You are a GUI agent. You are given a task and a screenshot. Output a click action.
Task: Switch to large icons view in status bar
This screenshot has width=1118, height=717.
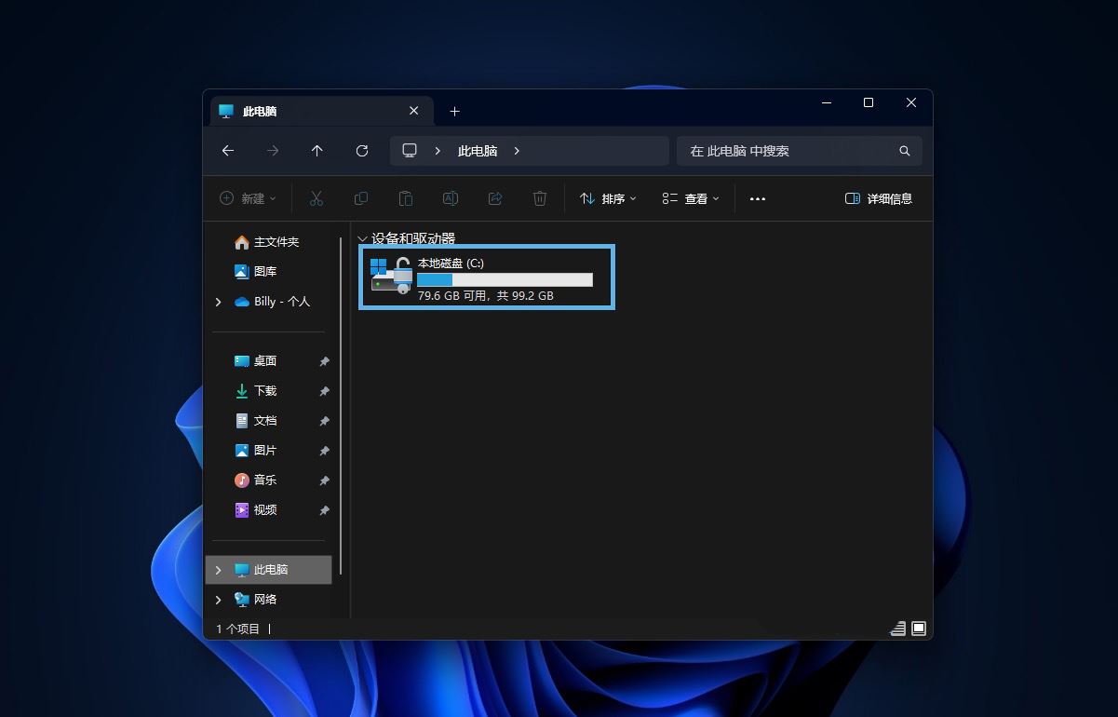(919, 629)
